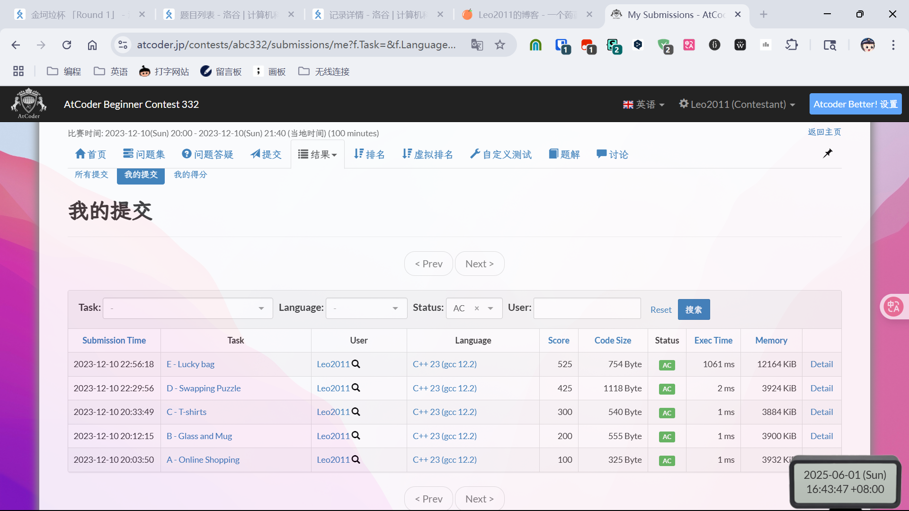Open task link D - Swapping Puzzle
This screenshot has width=909, height=511.
pos(204,388)
